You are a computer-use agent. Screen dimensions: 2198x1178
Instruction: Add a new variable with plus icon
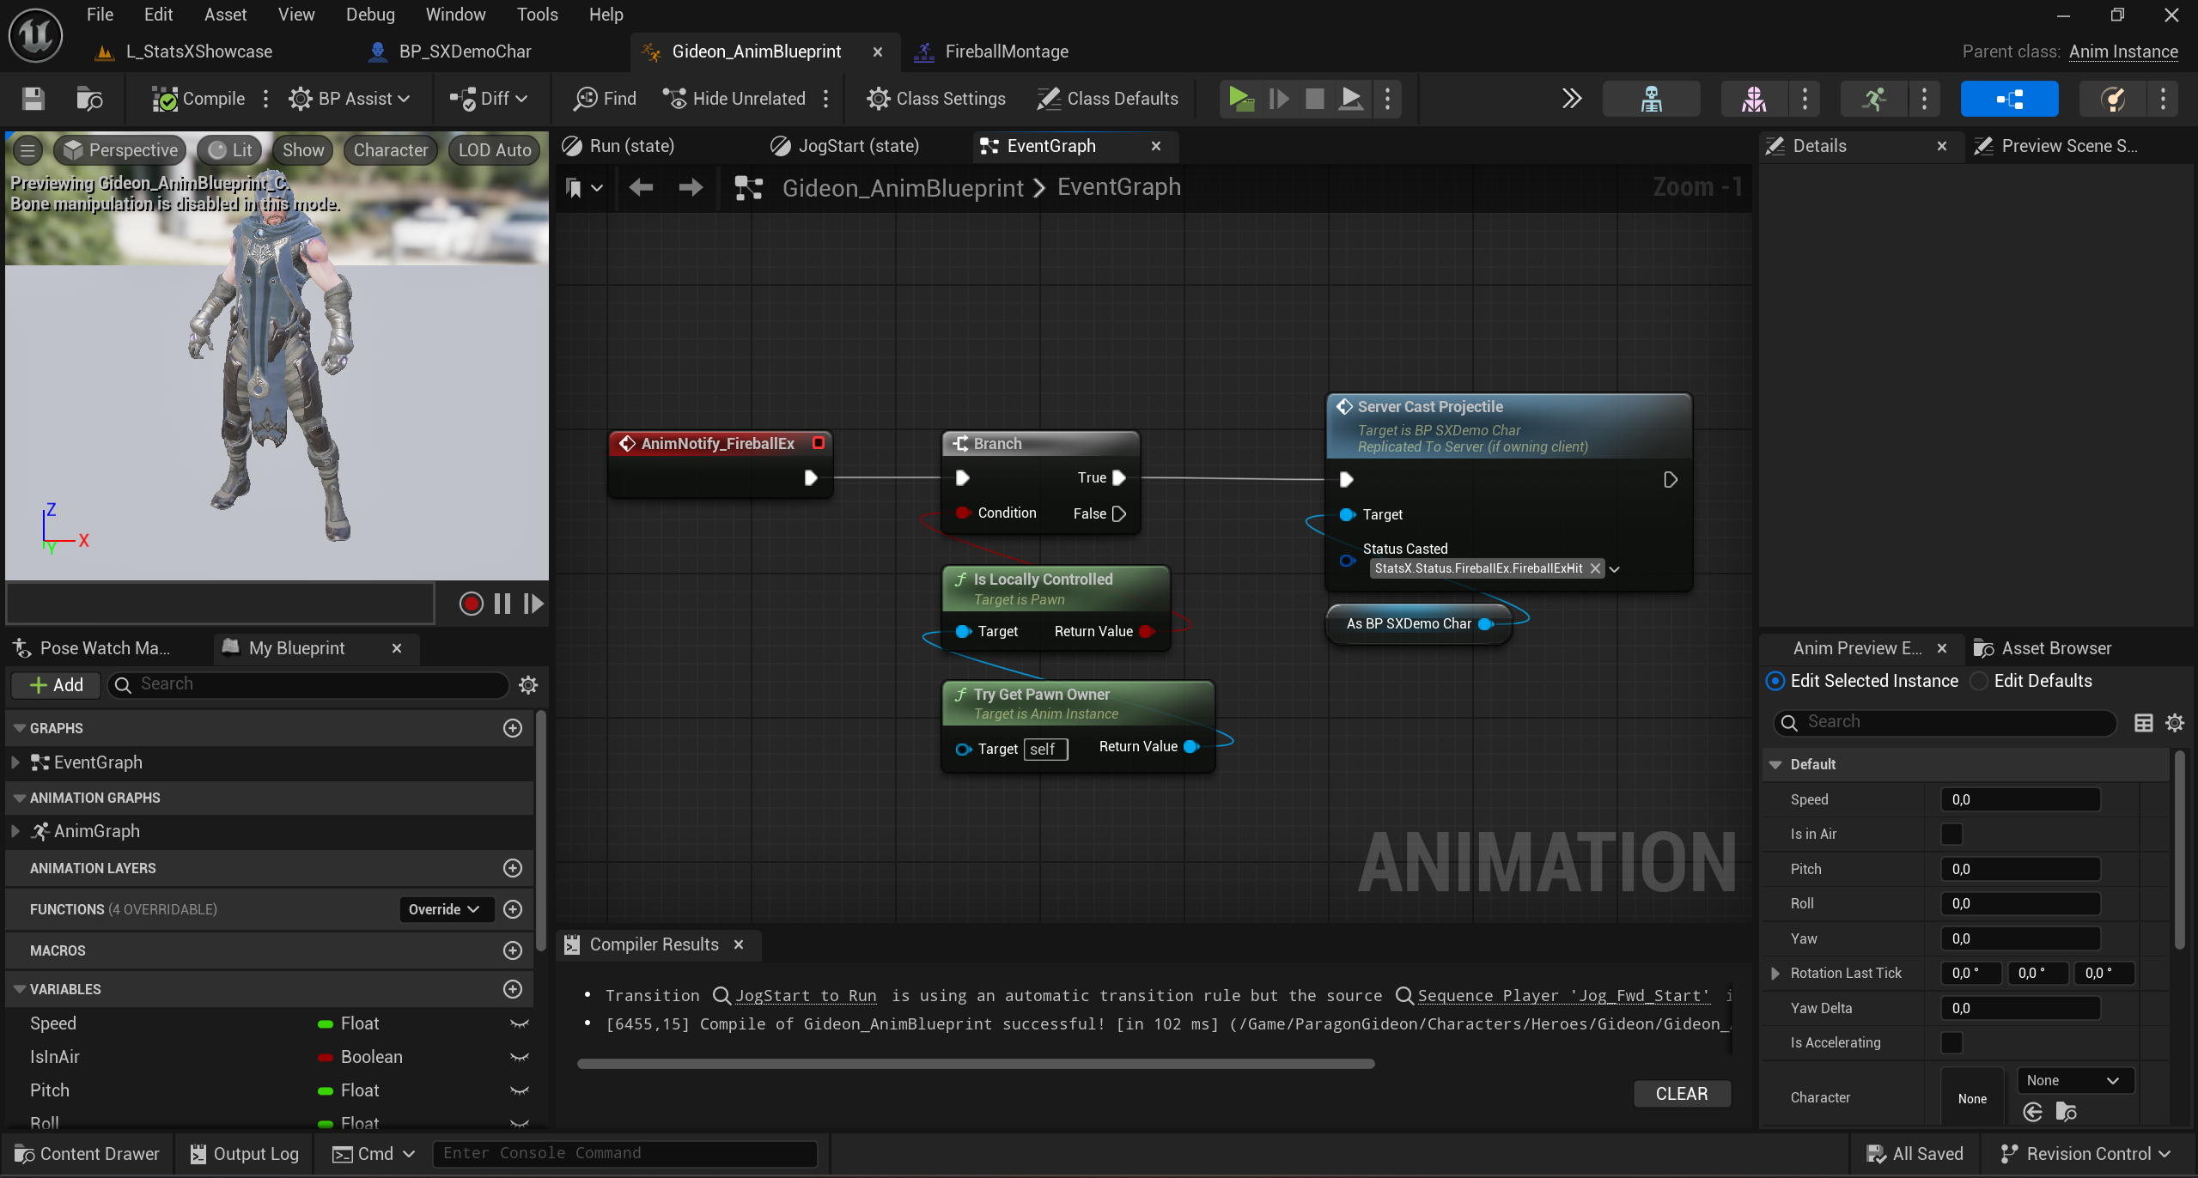pyautogui.click(x=513, y=989)
